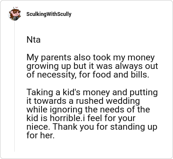173x159 pixels.
Task: Click the "Nta" verdict text
Action: click(33, 40)
